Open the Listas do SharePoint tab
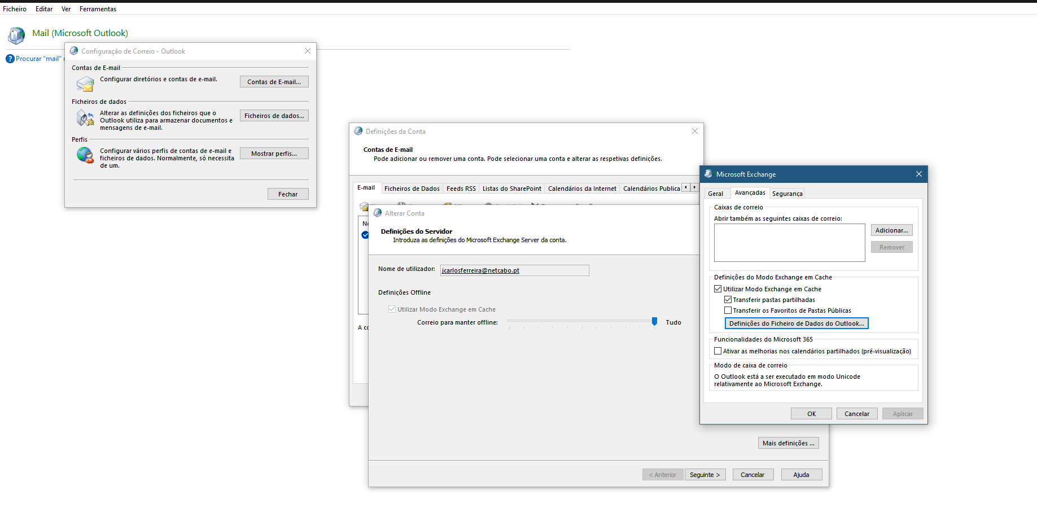 coord(512,189)
